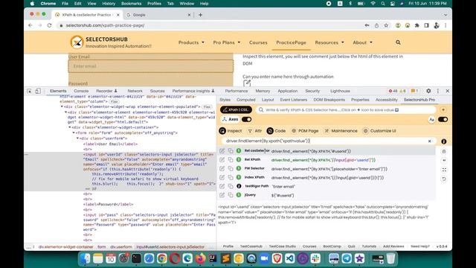476x268 pixels.
Task: Open DevTools three-dot more options menu
Action: (x=438, y=91)
